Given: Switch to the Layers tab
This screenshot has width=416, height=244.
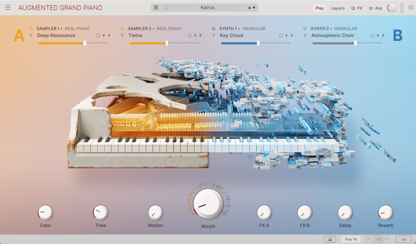Looking at the screenshot, I should (x=338, y=8).
